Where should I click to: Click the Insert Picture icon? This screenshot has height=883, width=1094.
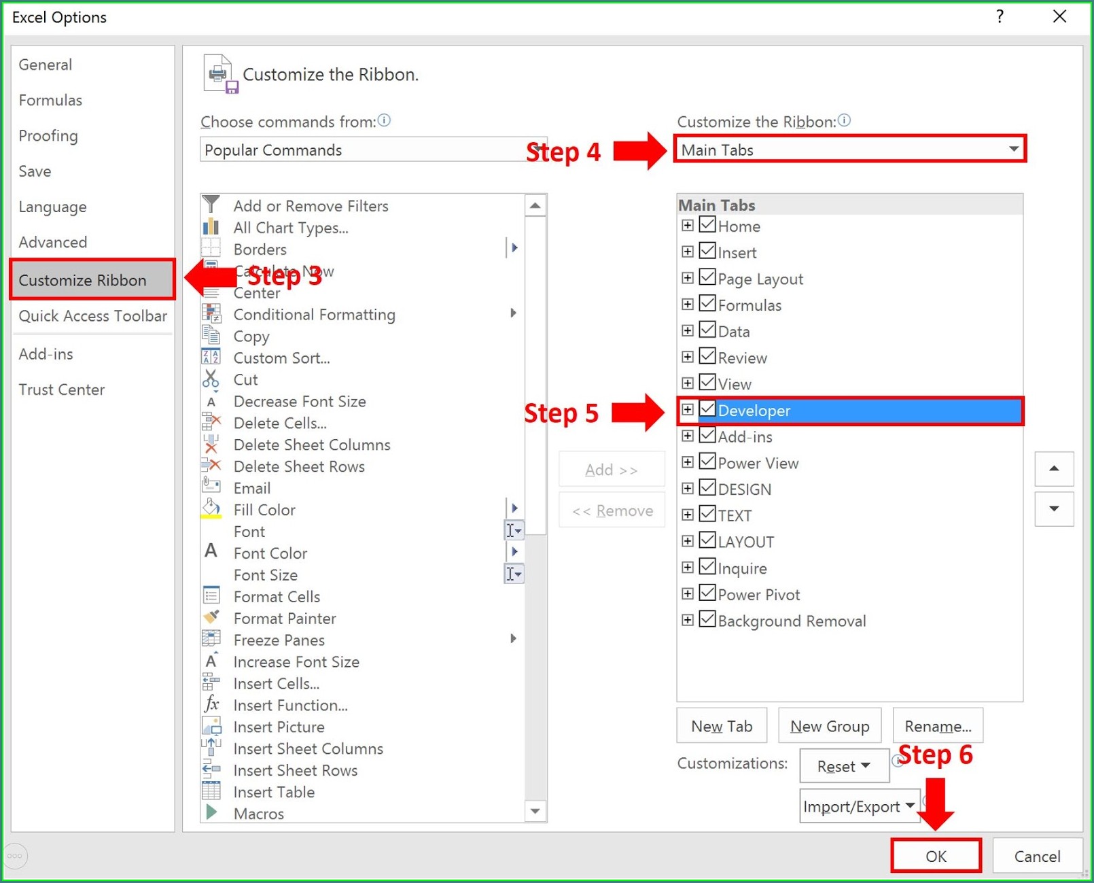click(211, 725)
